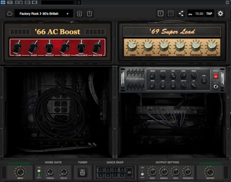Image resolution: width=231 pixels, height=182 pixels.
Task: Click the import preset download icon
Action: click(79, 13)
